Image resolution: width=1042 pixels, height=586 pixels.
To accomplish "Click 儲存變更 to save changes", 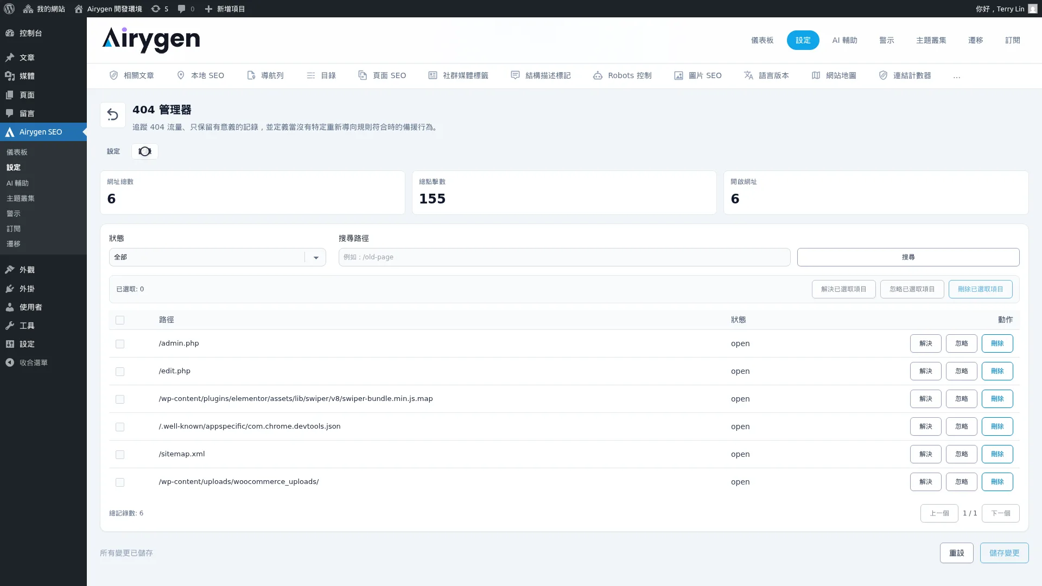I will click(x=1005, y=553).
